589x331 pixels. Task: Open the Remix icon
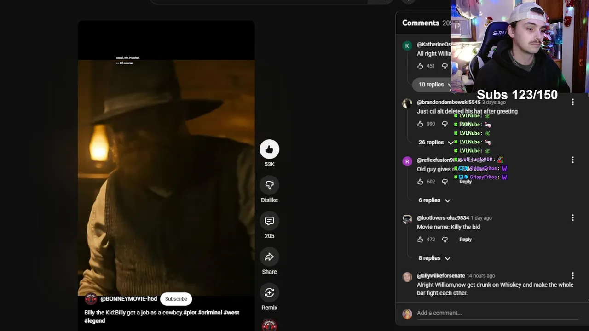pos(269,293)
